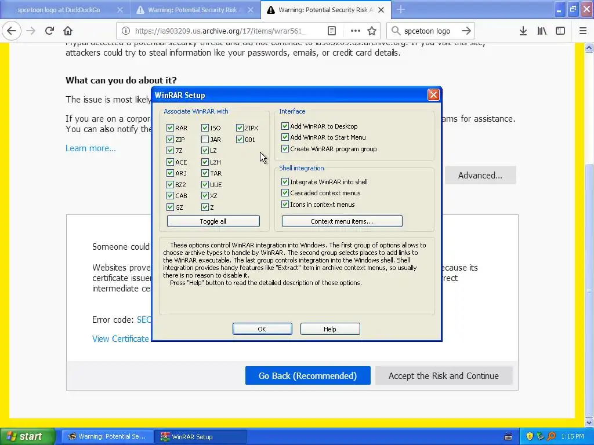
Task: Show site information icon in address bar
Action: pyautogui.click(x=126, y=31)
